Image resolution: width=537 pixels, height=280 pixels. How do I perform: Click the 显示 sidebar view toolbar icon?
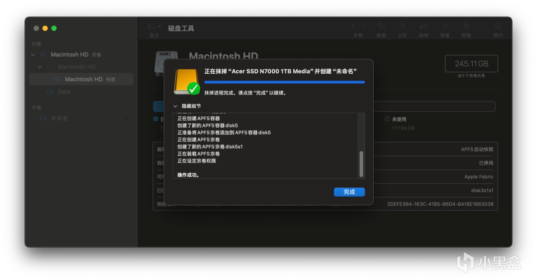151,26
